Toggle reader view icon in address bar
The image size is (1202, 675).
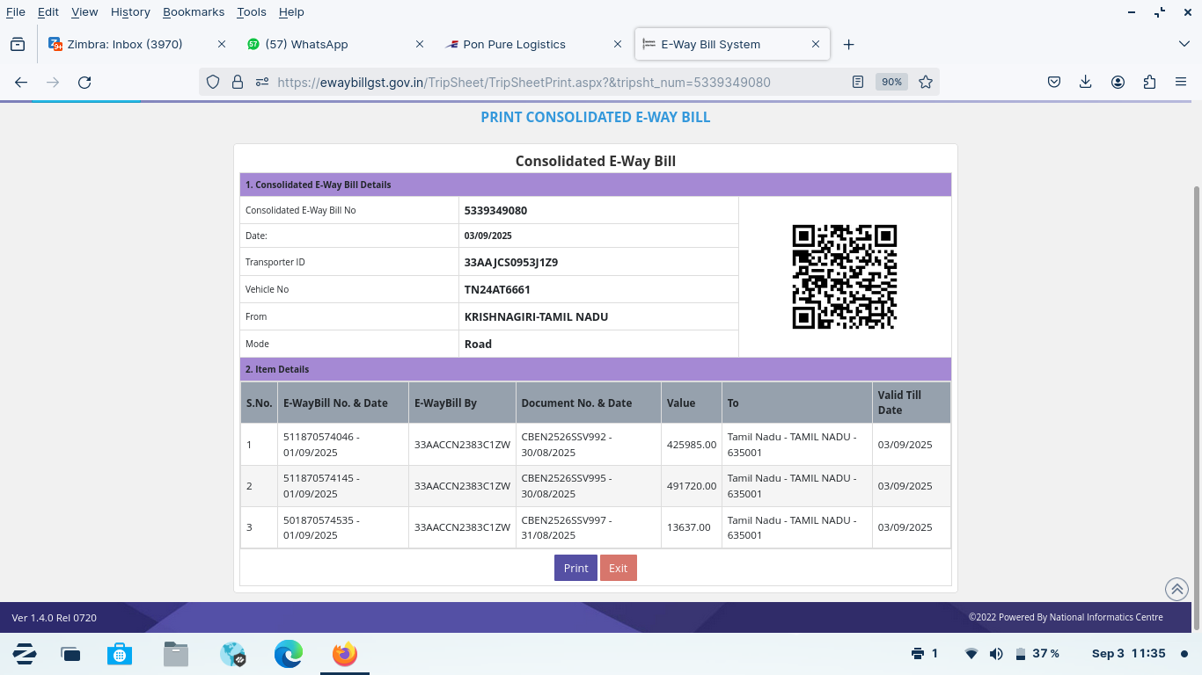tap(858, 82)
